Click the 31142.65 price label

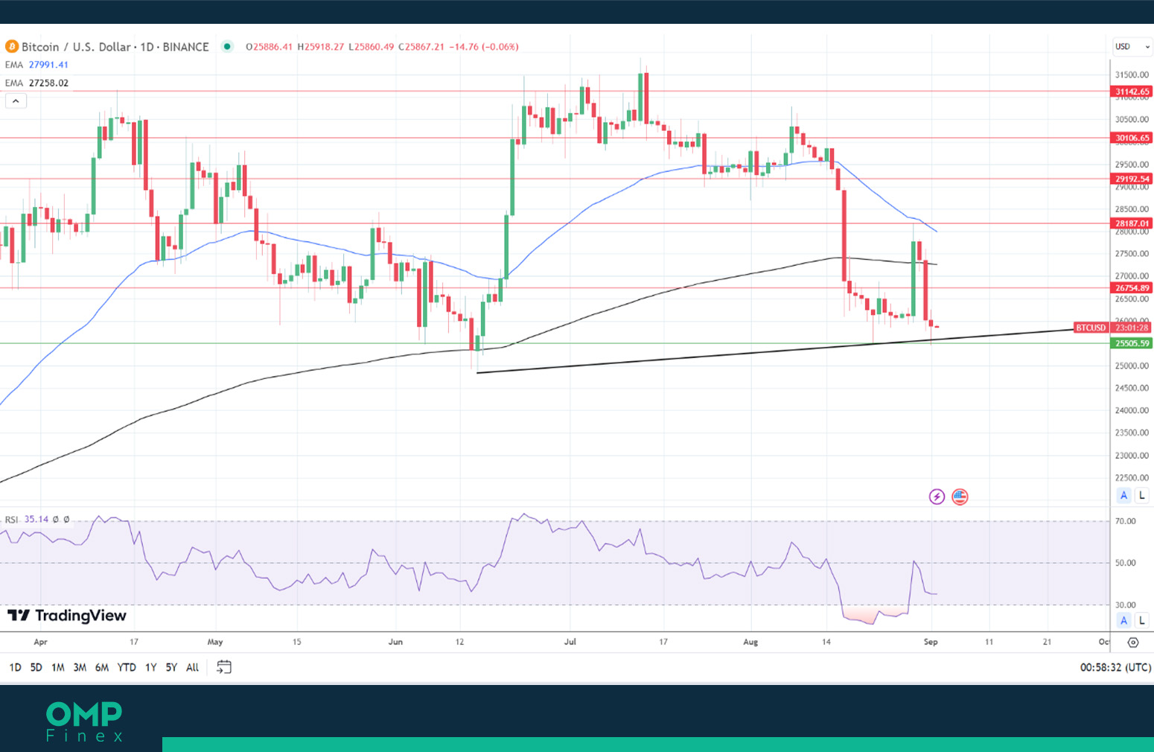1132,92
